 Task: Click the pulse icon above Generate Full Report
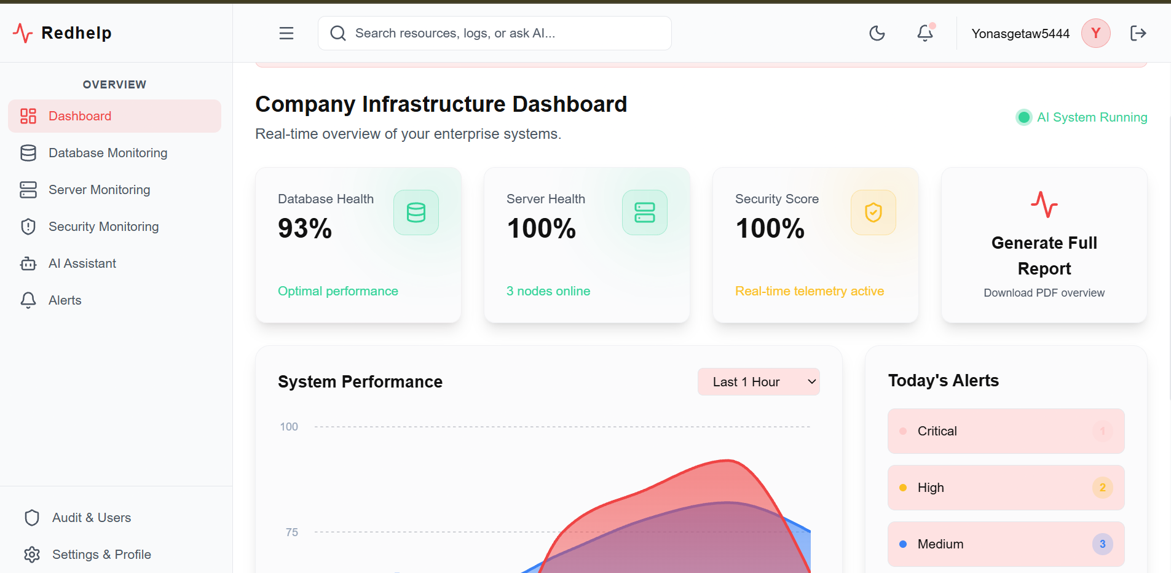pyautogui.click(x=1044, y=205)
